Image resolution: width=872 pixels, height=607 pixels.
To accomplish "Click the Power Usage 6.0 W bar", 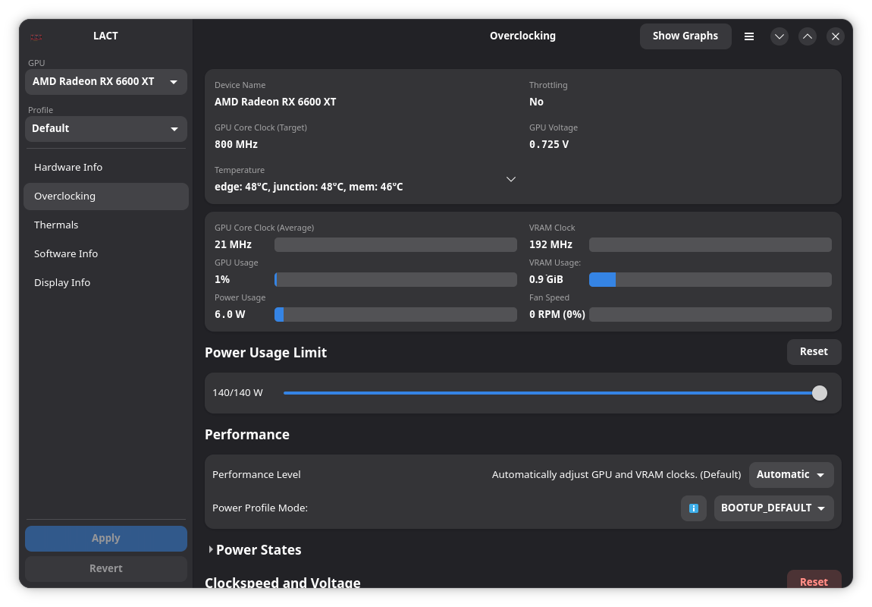I will (x=395, y=314).
